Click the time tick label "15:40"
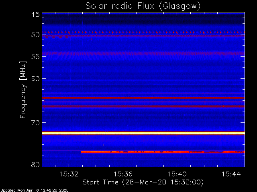 [x=177, y=174]
